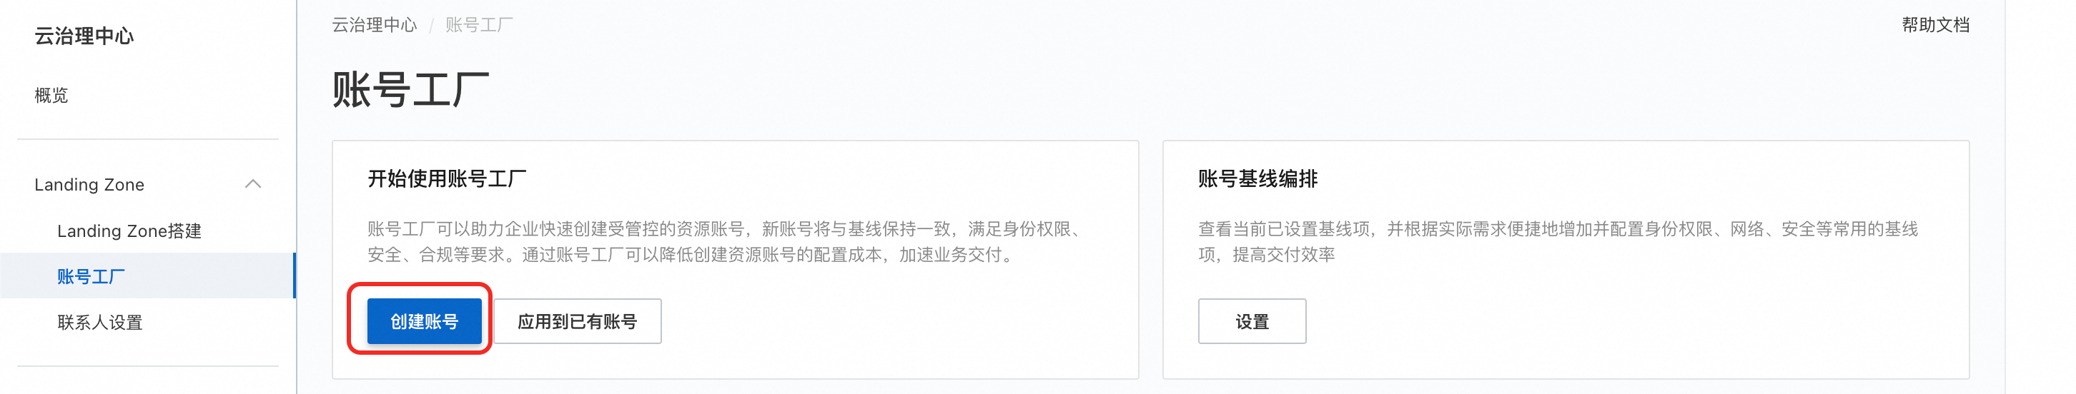Click the breadcrumb slash separator

tap(431, 26)
